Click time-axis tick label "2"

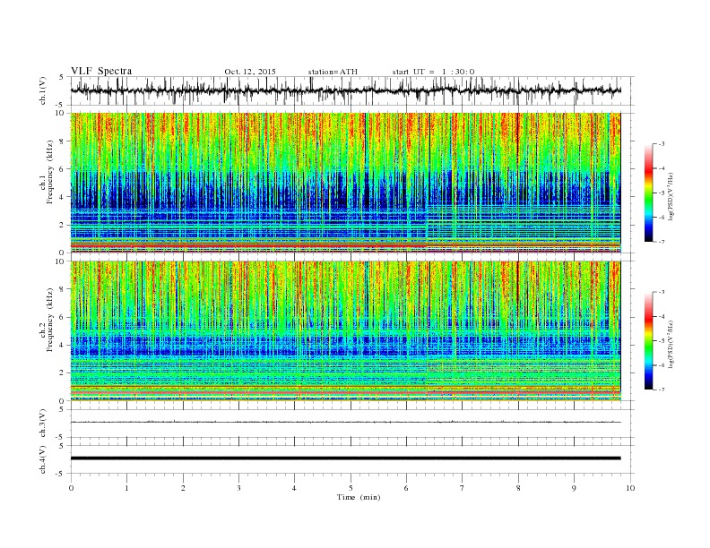tap(183, 488)
